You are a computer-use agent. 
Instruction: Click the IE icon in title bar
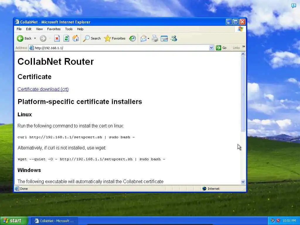(x=17, y=22)
